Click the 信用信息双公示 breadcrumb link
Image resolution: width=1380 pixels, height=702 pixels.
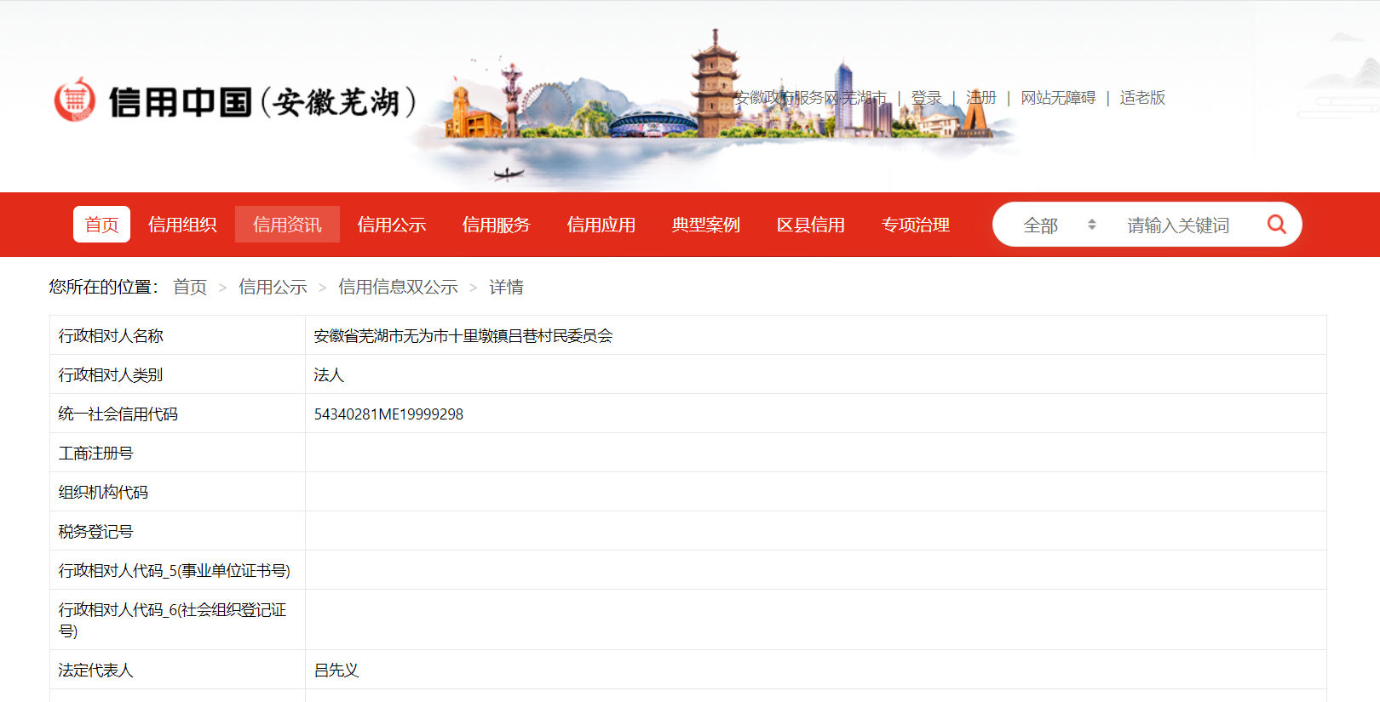coord(398,287)
